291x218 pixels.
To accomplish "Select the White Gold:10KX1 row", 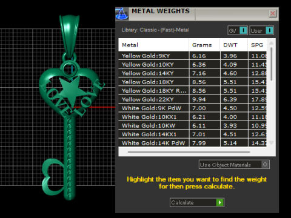I will pos(193,117).
